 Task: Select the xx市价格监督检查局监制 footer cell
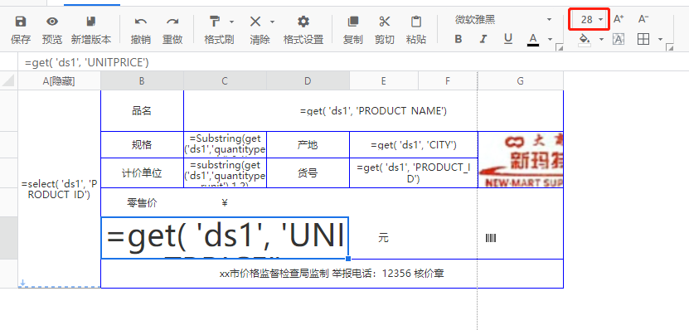[332, 274]
